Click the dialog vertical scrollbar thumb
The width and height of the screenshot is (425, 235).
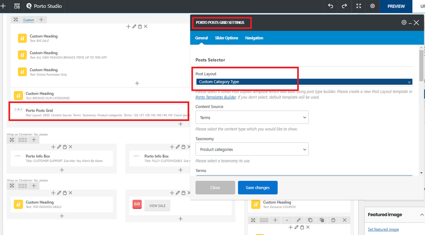tap(421, 65)
